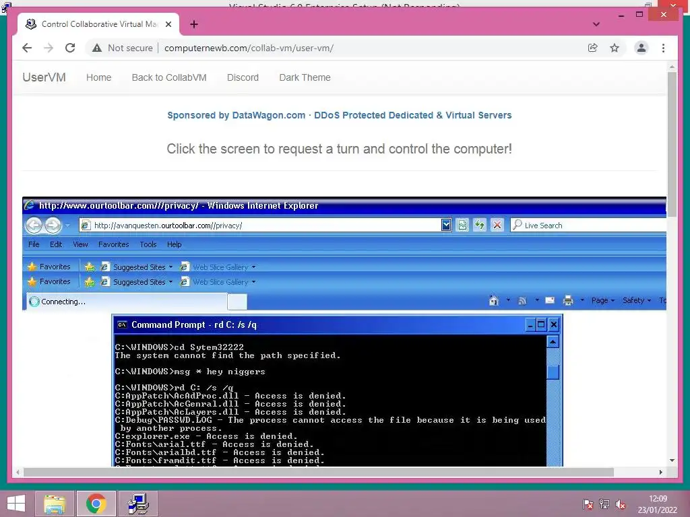Select the Control Collaborative Virtual Machine tab
The image size is (690, 517).
click(x=98, y=24)
